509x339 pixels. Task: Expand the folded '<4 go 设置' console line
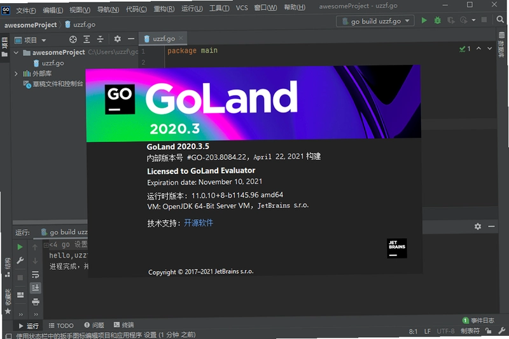point(46,245)
